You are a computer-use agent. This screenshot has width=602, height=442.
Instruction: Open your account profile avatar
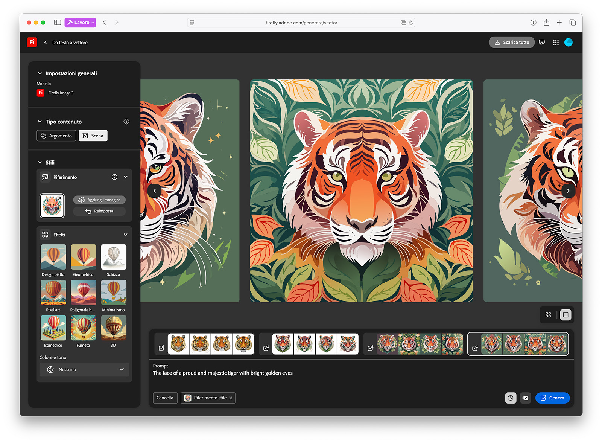(569, 42)
